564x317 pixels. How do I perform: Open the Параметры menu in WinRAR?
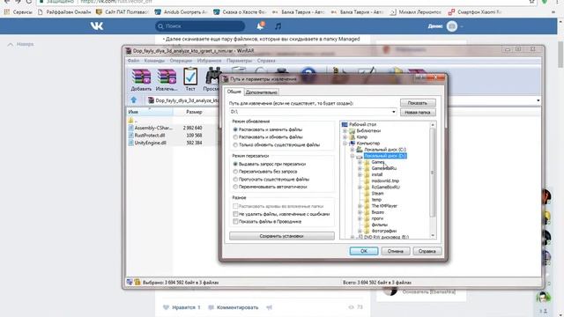[x=239, y=61]
